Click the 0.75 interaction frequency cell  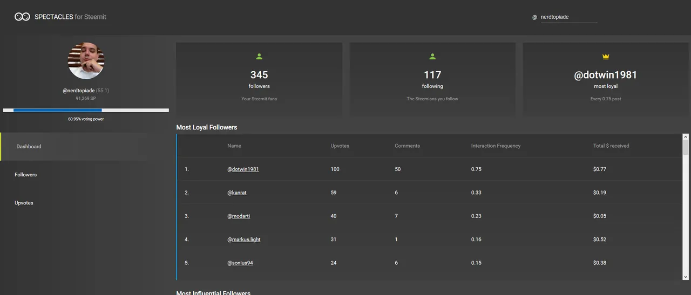pyautogui.click(x=476, y=169)
